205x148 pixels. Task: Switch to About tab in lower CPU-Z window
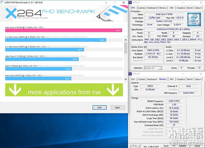(x=198, y=79)
